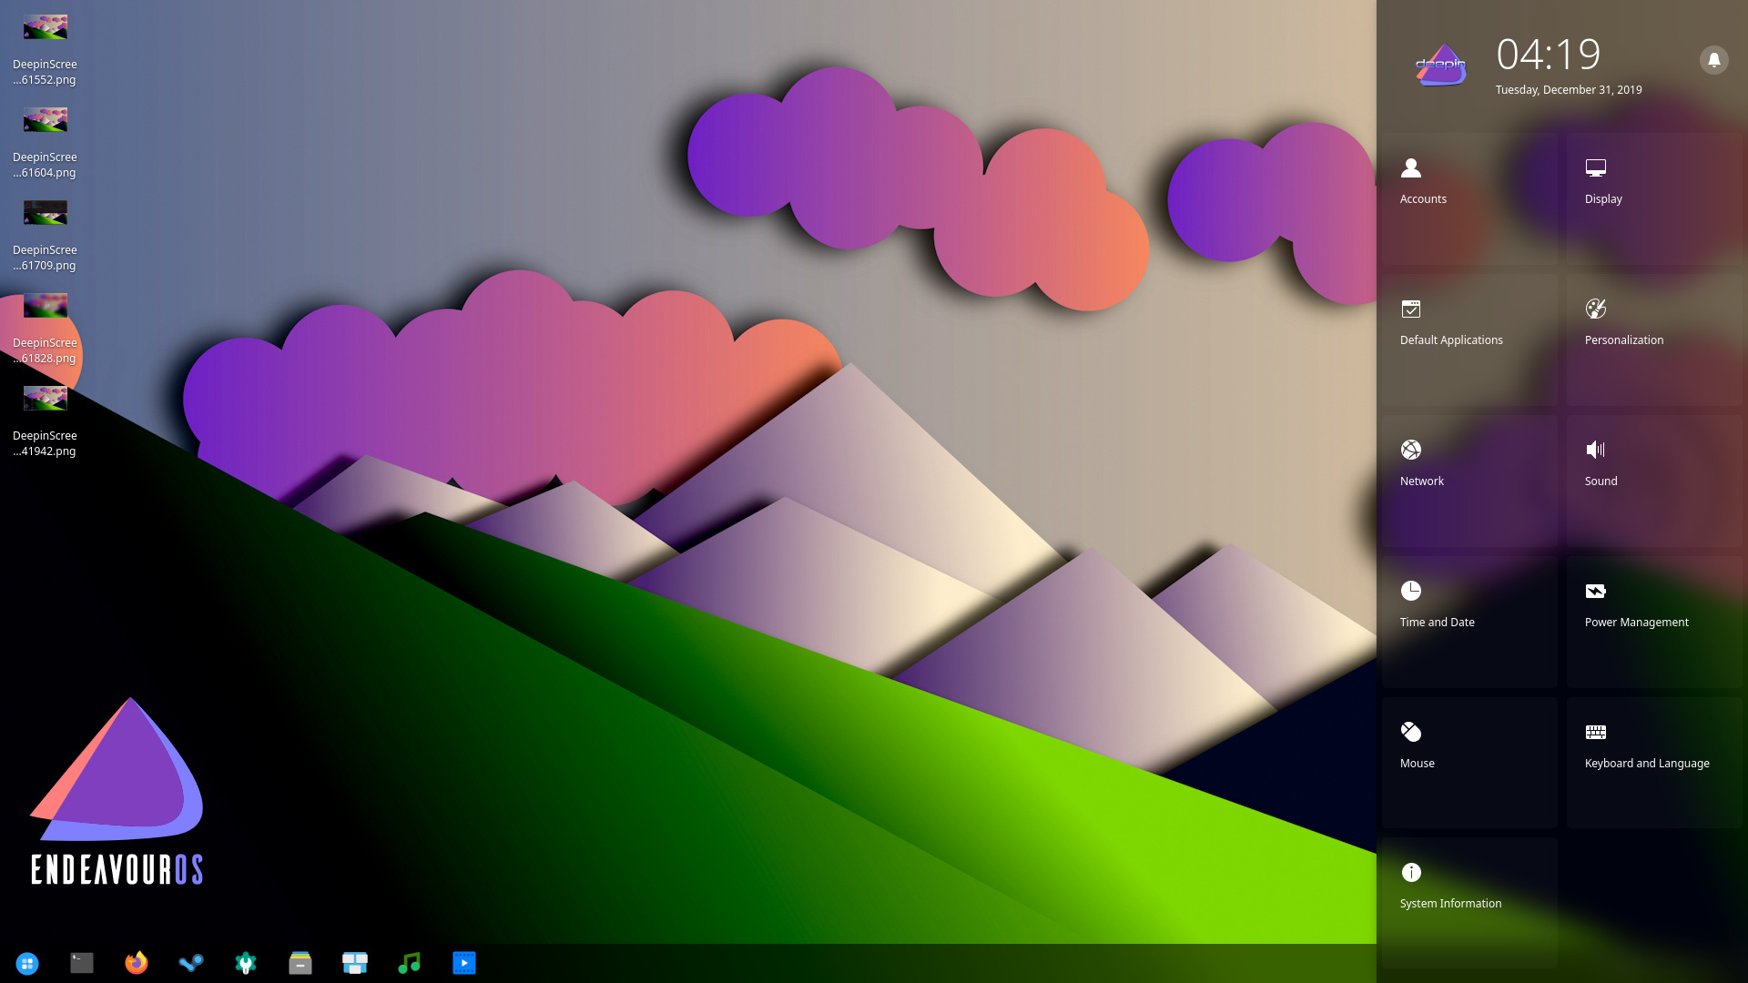Select desktop file DeepinScree...61828.png
This screenshot has height=983, width=1748.
click(x=45, y=328)
